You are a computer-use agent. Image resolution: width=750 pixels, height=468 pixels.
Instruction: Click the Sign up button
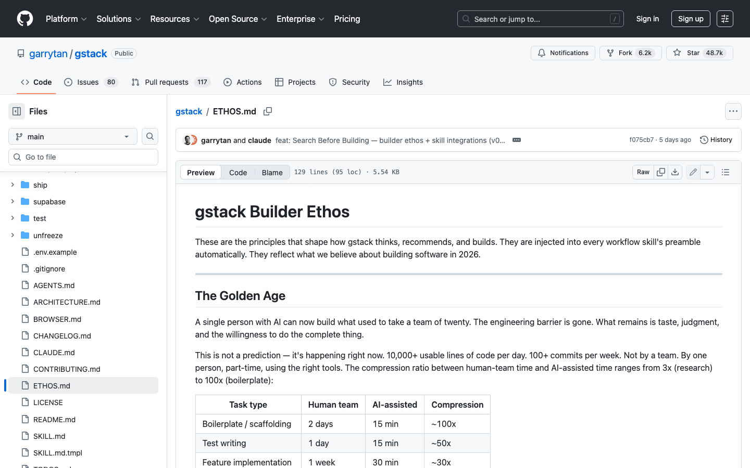691,19
